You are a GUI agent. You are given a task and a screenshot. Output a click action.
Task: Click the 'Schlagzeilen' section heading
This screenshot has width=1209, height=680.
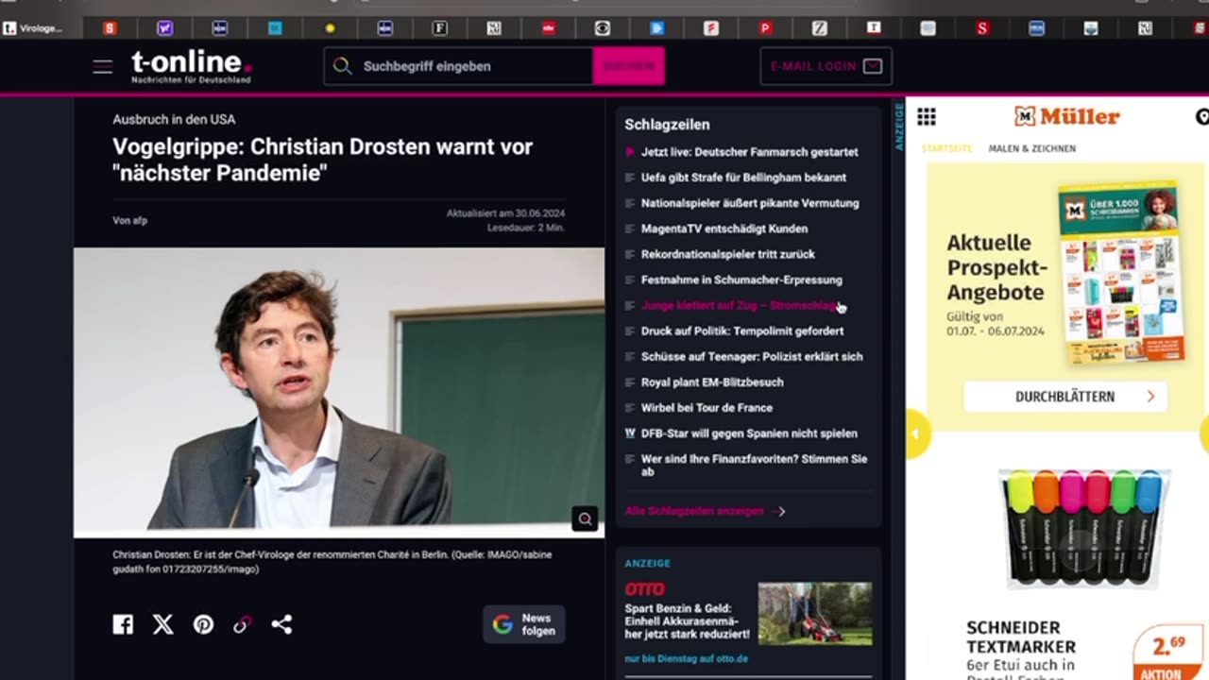tap(667, 124)
